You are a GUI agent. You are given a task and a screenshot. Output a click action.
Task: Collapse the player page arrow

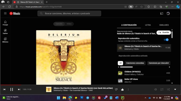175,89
